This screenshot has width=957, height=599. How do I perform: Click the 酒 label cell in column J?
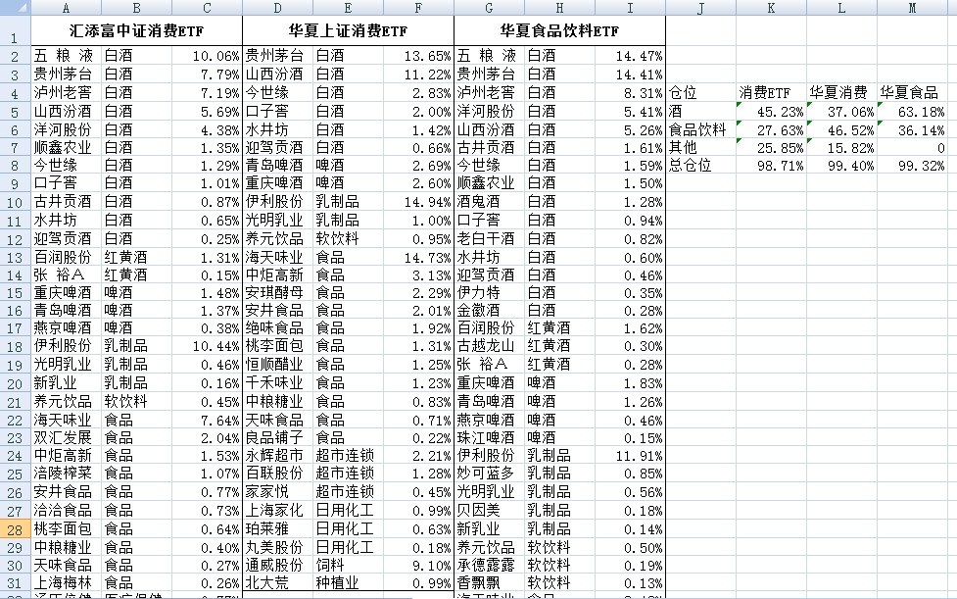[x=701, y=112]
